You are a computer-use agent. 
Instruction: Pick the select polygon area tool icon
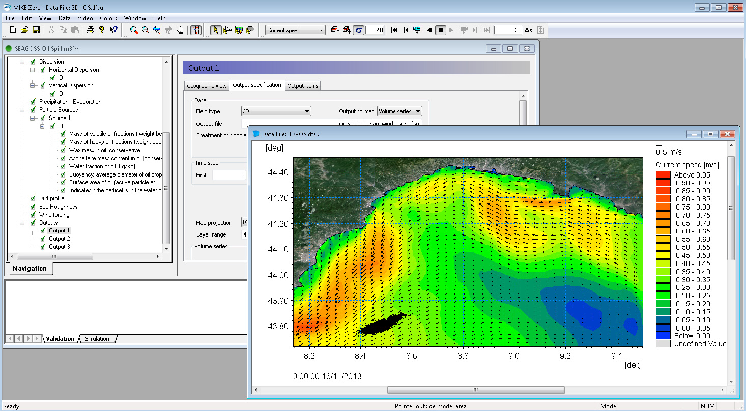pos(250,30)
